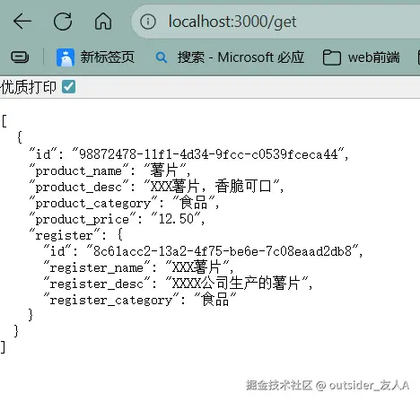Open the 搜索 - Microsoft 必应 bookmark
This screenshot has height=402, width=420.
point(230,57)
